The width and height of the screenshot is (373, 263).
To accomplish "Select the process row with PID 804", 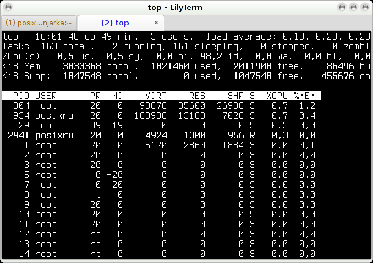I will point(160,105).
